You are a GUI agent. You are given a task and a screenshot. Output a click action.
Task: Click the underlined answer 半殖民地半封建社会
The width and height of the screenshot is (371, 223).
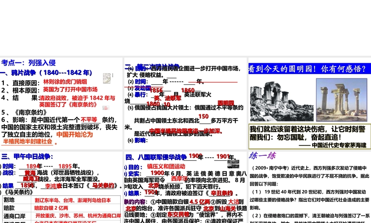27,142
